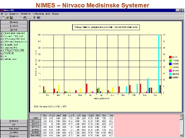Open the Definisjoner menu
185x138 pixels.
click(25, 14)
